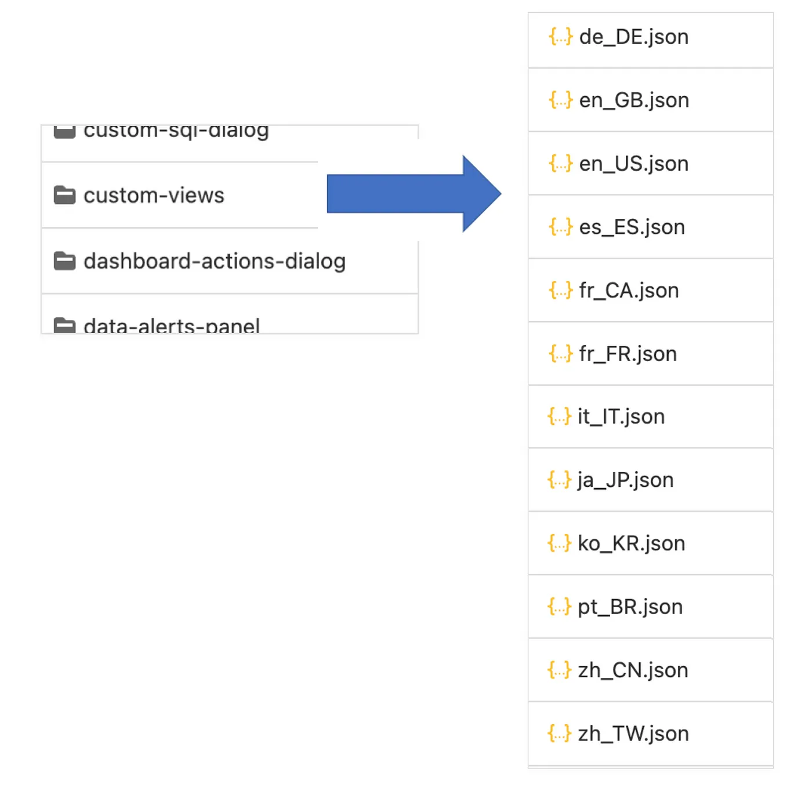Open the custom-views folder
This screenshot has width=812, height=787.
point(154,196)
